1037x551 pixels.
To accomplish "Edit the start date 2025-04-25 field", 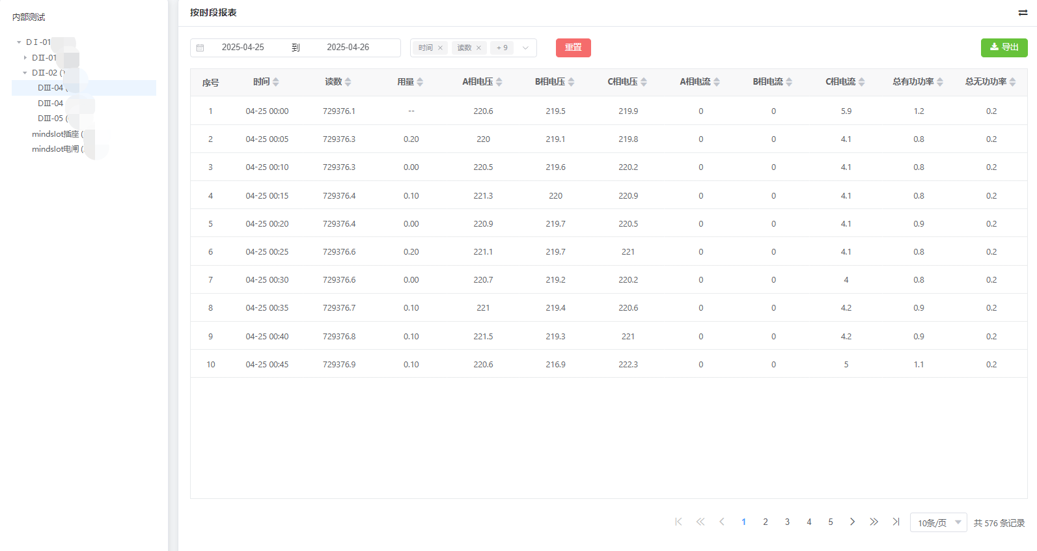I will (243, 48).
